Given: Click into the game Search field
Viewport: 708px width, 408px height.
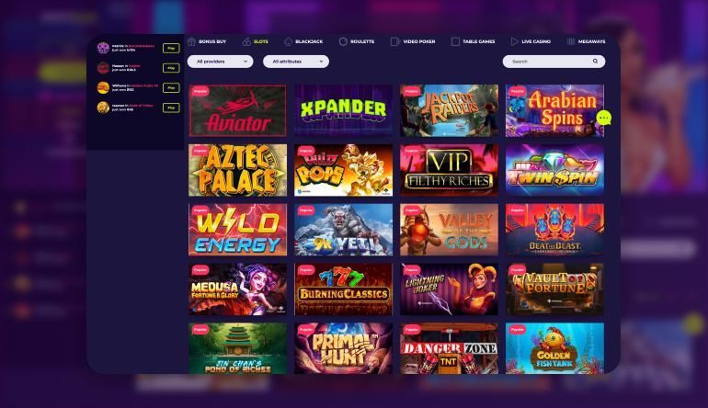Looking at the screenshot, I should pos(554,62).
